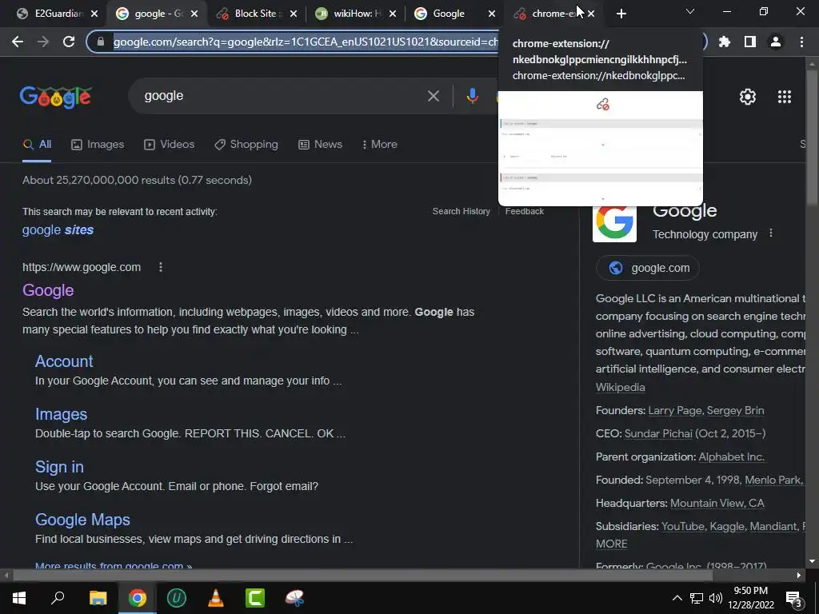This screenshot has height=614, width=819.
Task: Open more options beside Technology company
Action: click(771, 233)
